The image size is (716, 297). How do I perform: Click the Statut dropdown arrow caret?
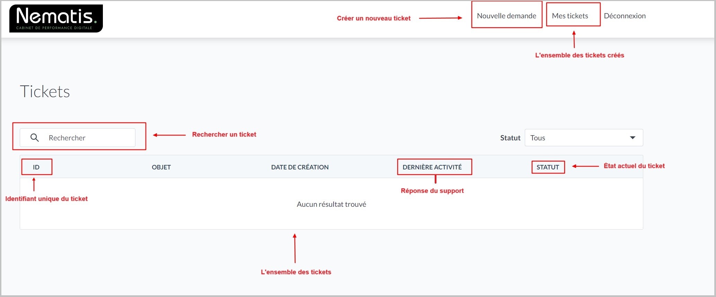tap(633, 138)
